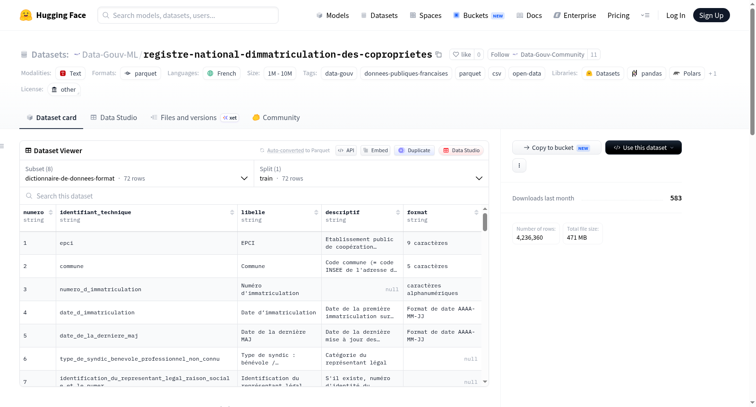Click the sort icon on numero column
The image size is (756, 407).
pyautogui.click(x=51, y=213)
